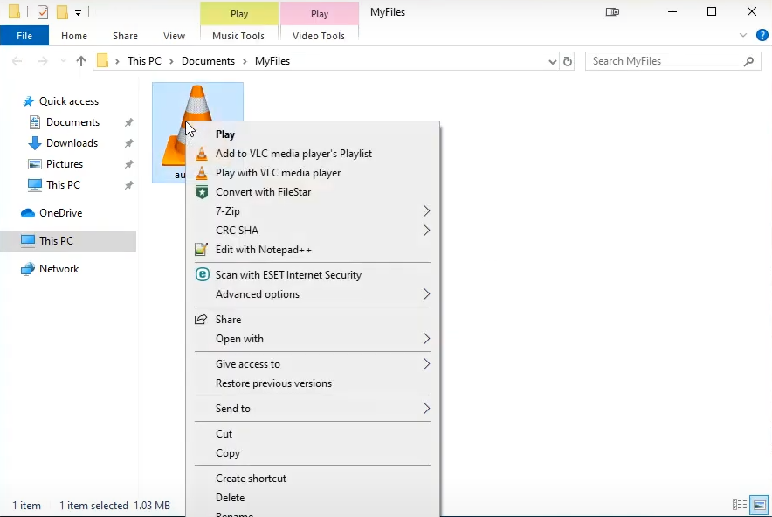This screenshot has width=772, height=517.
Task: Expand the Open with submenu
Action: coord(426,339)
